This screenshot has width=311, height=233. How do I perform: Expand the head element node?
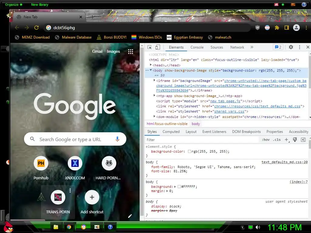point(151,65)
